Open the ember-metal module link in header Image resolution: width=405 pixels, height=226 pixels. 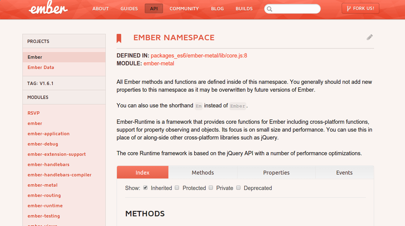coord(159,64)
